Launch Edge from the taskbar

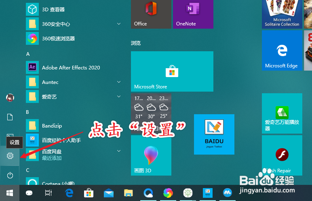click(69, 193)
